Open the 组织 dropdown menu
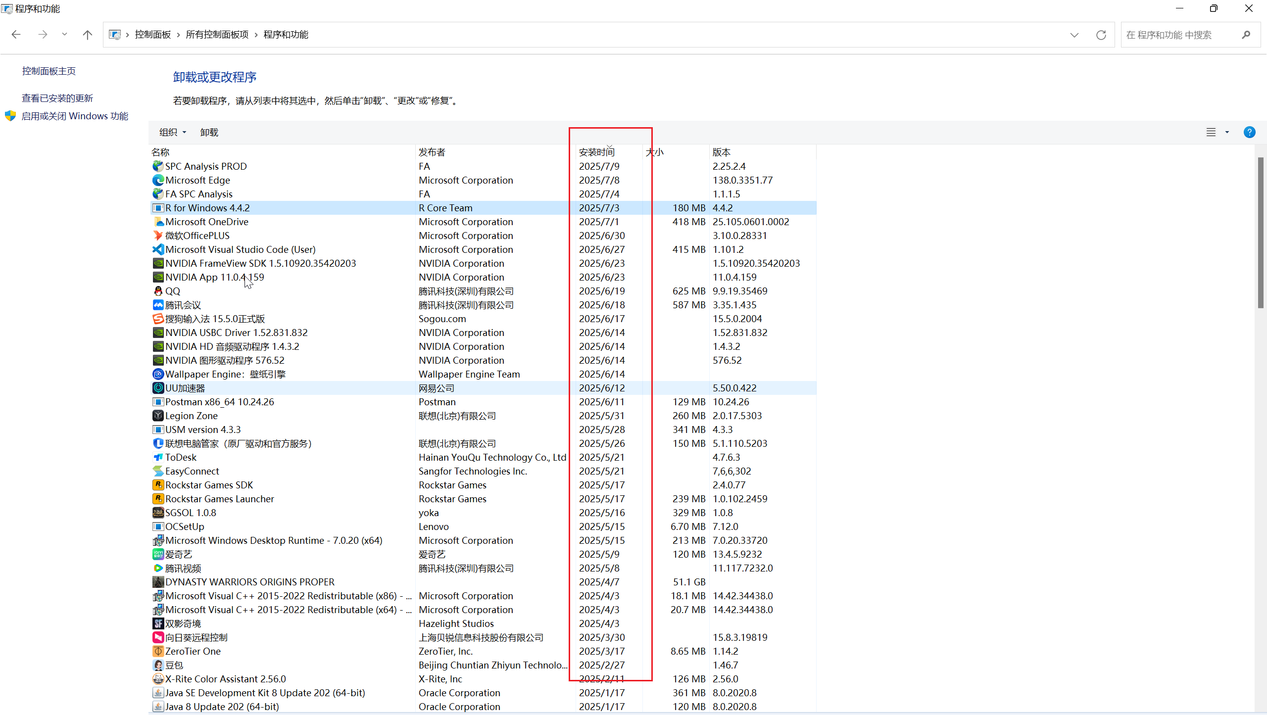 coord(173,132)
